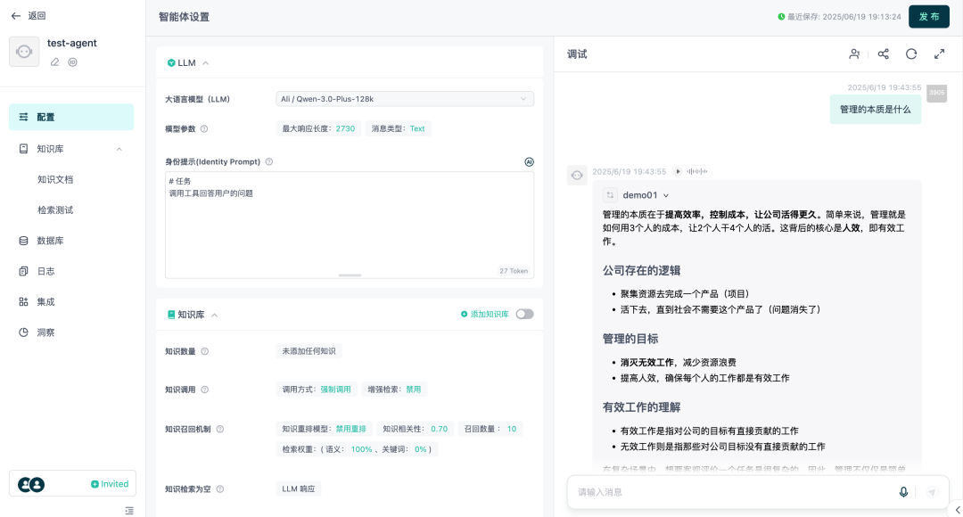Click the user persona icon in the debug panel
The width and height of the screenshot is (963, 517).
(x=854, y=53)
